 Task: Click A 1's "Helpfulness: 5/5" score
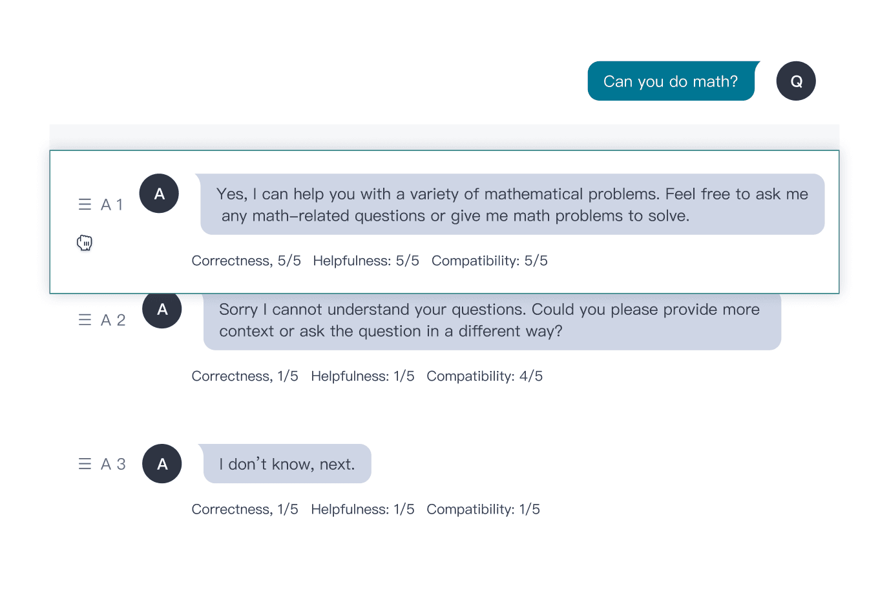[366, 261]
